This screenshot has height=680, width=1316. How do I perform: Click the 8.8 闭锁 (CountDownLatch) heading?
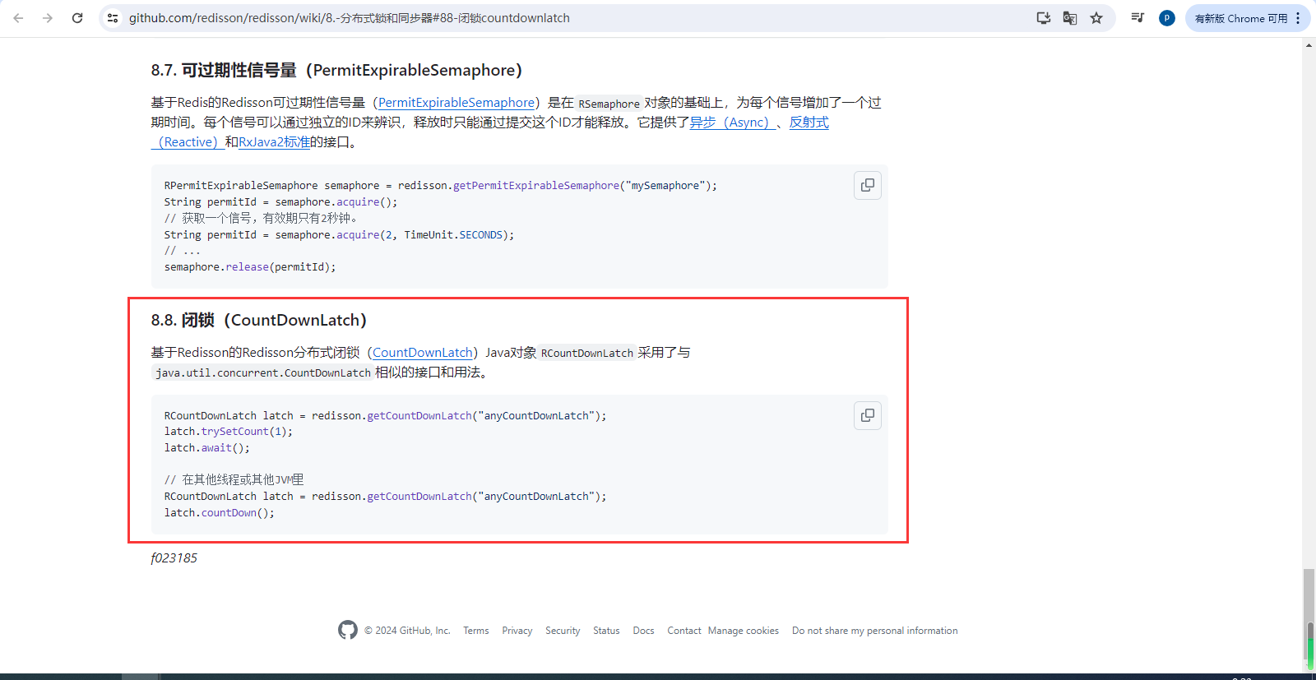click(259, 321)
